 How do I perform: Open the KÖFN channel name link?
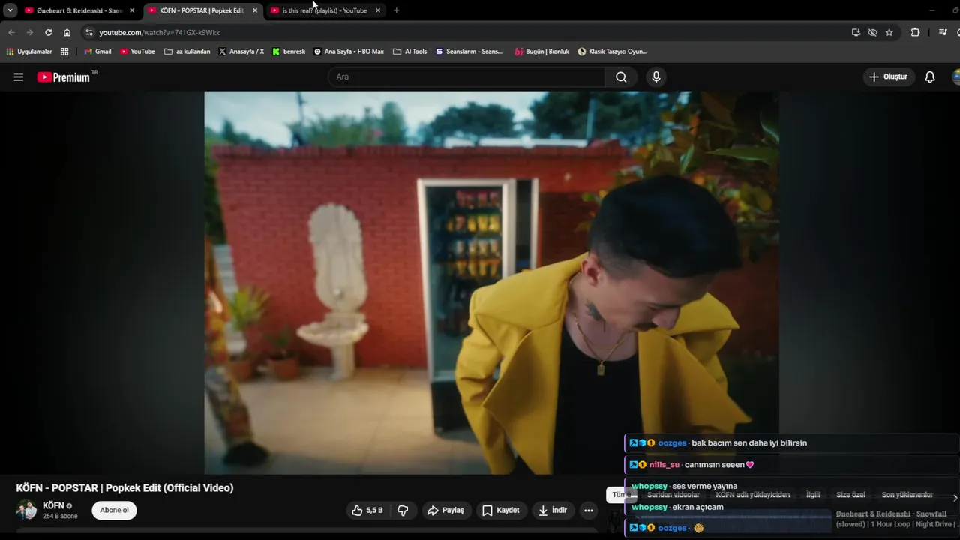click(x=53, y=505)
